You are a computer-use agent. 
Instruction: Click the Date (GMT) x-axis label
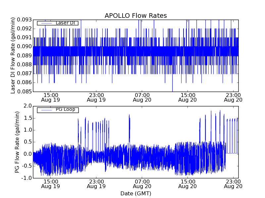(x=135, y=193)
